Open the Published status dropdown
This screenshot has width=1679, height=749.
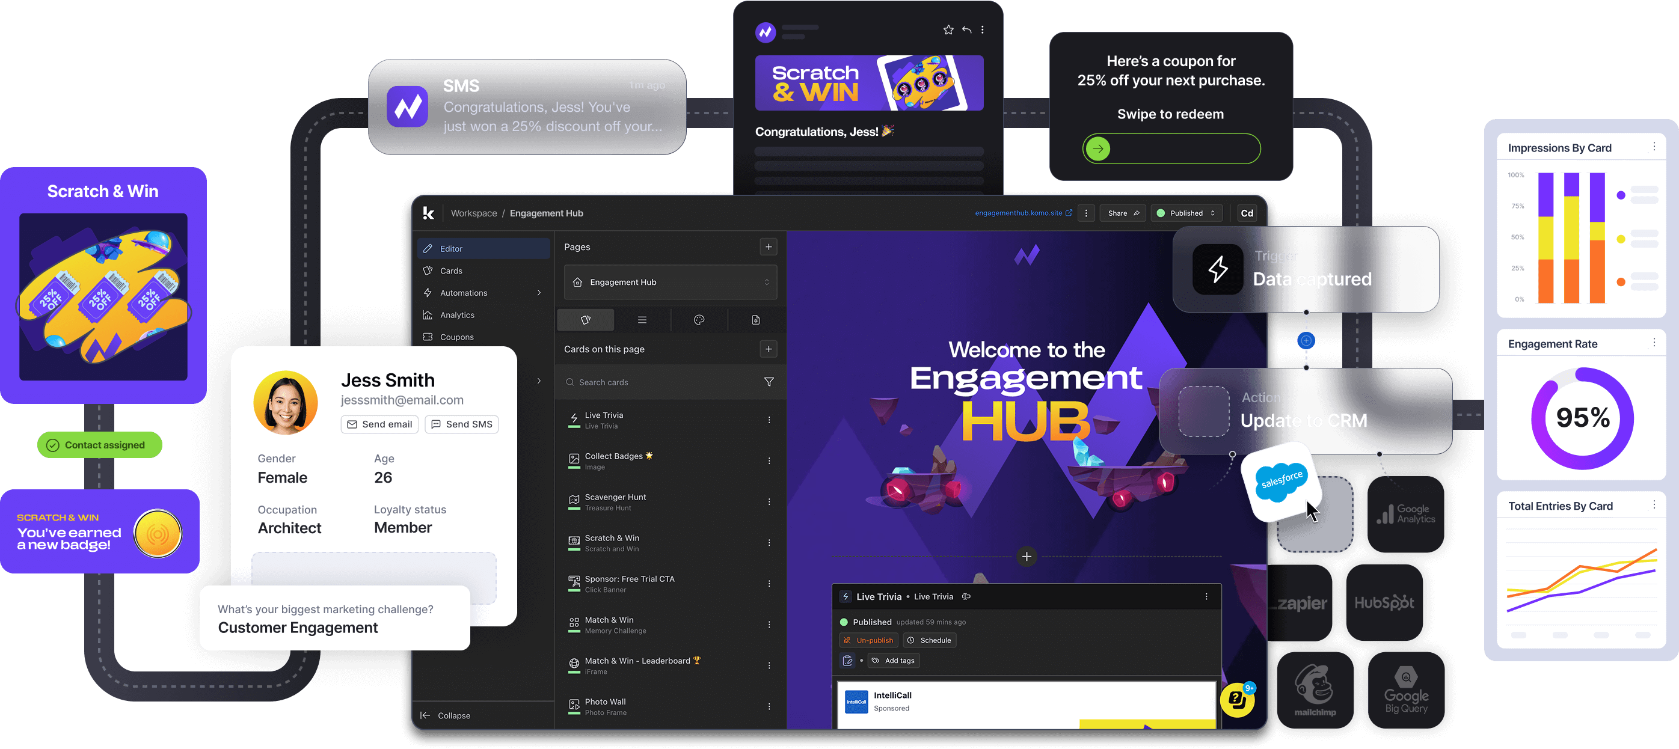[1186, 213]
